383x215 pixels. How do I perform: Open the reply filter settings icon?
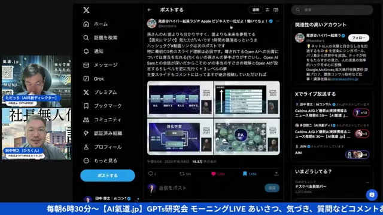tap(268, 10)
